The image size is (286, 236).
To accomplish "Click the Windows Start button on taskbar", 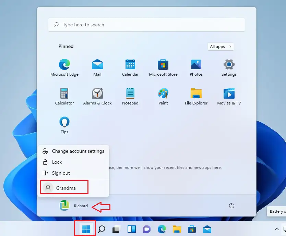I will click(86, 229).
